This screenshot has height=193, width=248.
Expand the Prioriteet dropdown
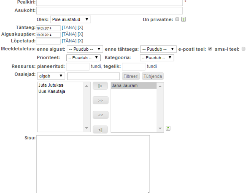tap(83, 58)
